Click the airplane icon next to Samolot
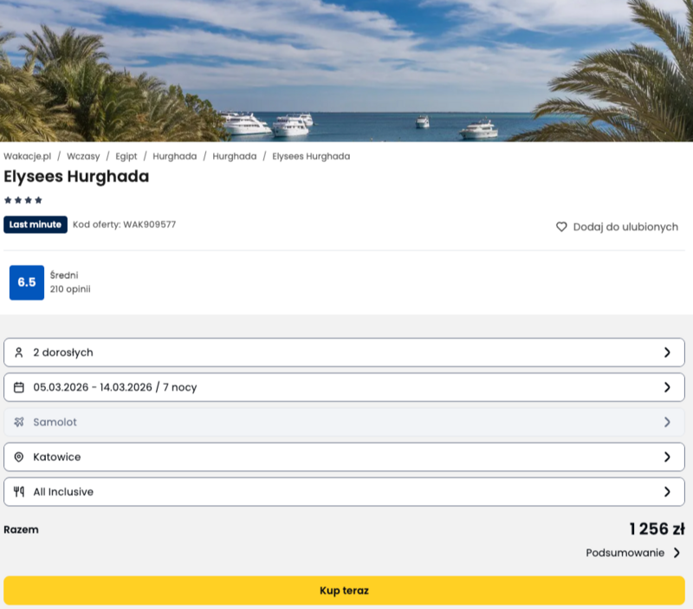The width and height of the screenshot is (693, 609). (19, 422)
